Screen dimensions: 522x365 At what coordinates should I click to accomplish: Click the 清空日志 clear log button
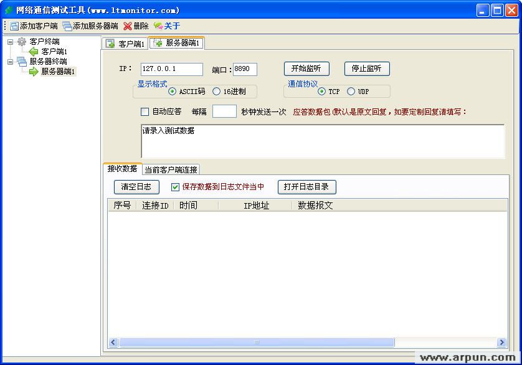[136, 187]
